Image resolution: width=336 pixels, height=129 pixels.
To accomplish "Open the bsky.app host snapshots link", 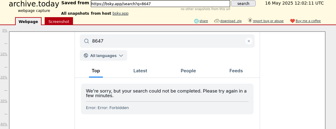I will pos(120,13).
